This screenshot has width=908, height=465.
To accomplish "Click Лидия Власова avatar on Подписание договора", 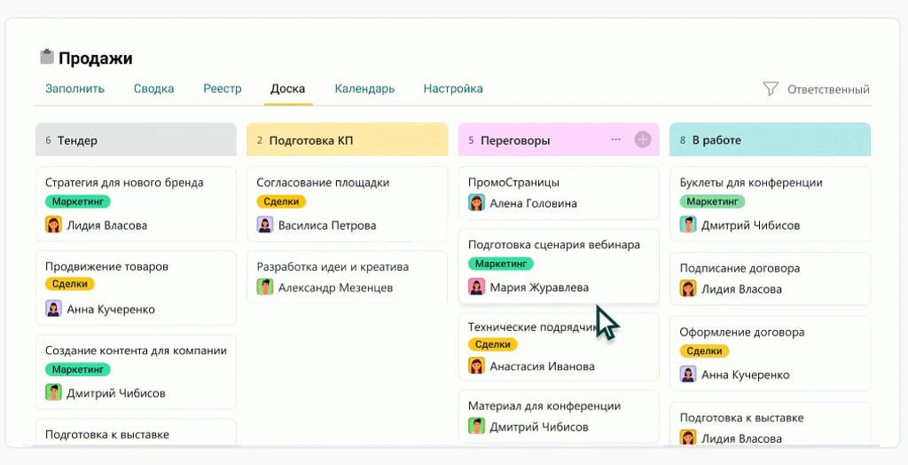I will (x=688, y=288).
